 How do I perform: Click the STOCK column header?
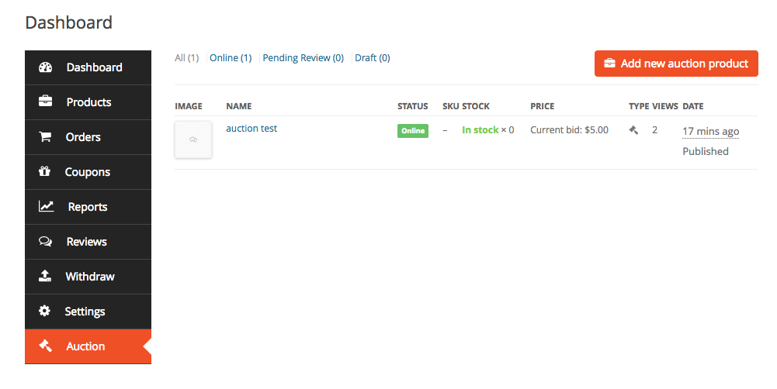(476, 106)
